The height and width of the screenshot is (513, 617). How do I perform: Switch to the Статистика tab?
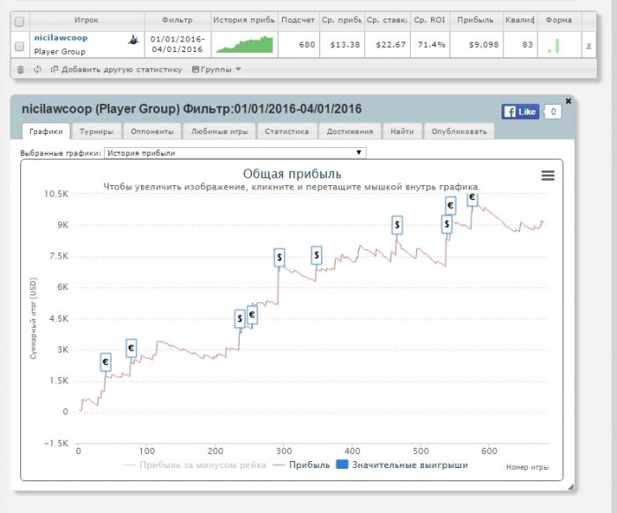click(x=286, y=131)
